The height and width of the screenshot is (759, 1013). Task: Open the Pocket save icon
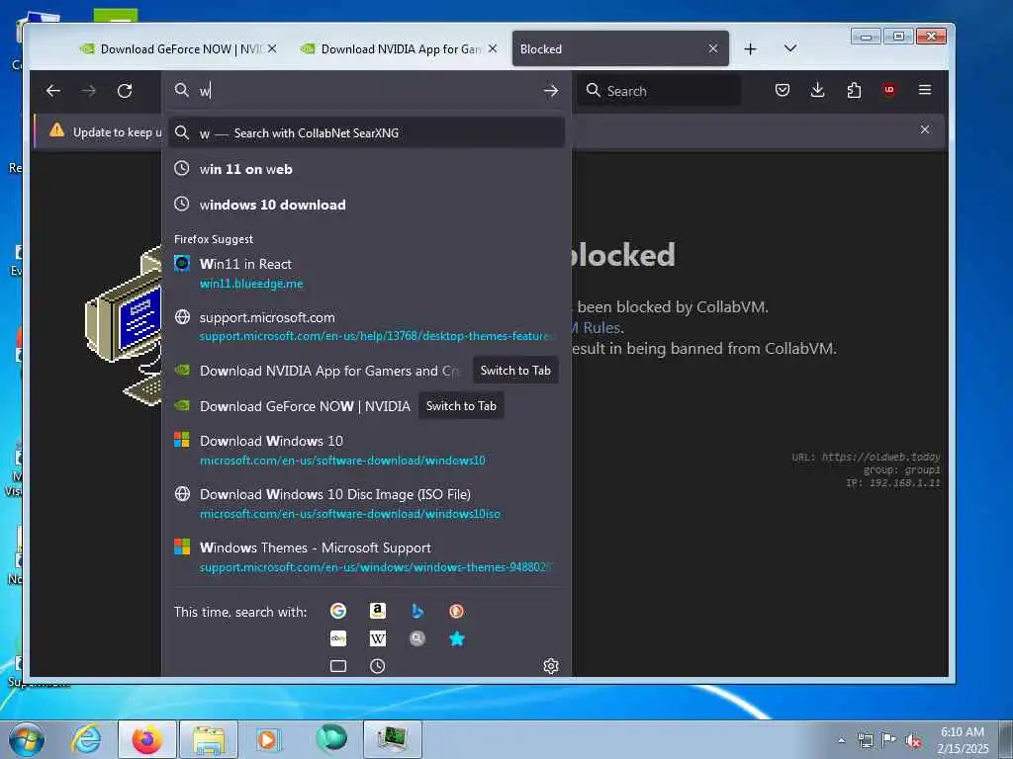tap(783, 90)
